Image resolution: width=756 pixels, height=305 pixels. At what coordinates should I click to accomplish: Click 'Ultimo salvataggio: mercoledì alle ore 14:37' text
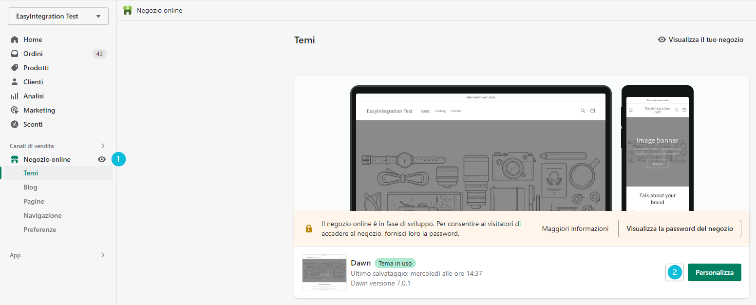[416, 273]
